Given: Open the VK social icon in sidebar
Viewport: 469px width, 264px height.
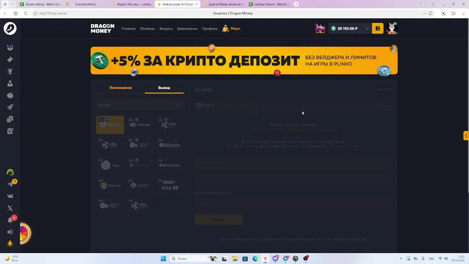Looking at the screenshot, I should pos(10,196).
